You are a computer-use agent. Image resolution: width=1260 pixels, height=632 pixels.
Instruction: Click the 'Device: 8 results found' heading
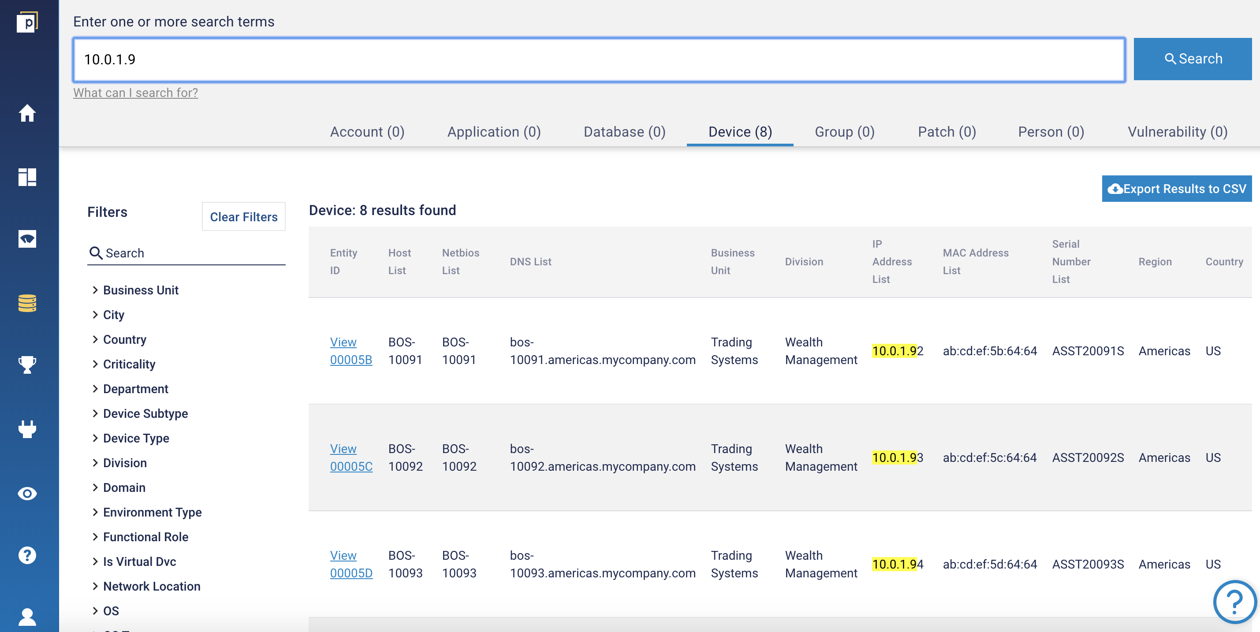(x=382, y=210)
